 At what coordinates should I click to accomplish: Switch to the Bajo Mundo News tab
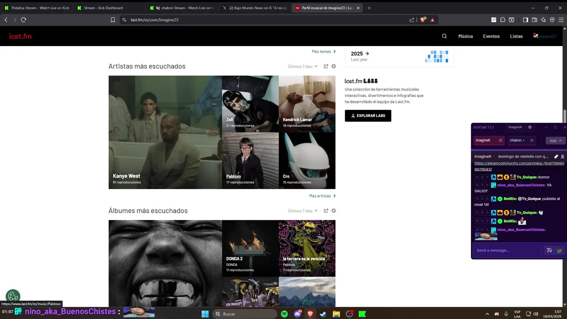(254, 8)
